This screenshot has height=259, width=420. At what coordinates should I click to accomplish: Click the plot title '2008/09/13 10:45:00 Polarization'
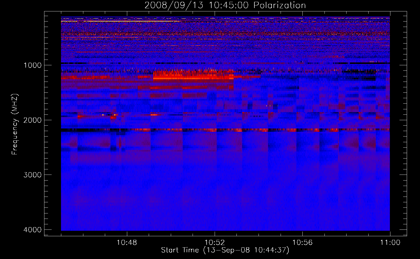coord(225,5)
